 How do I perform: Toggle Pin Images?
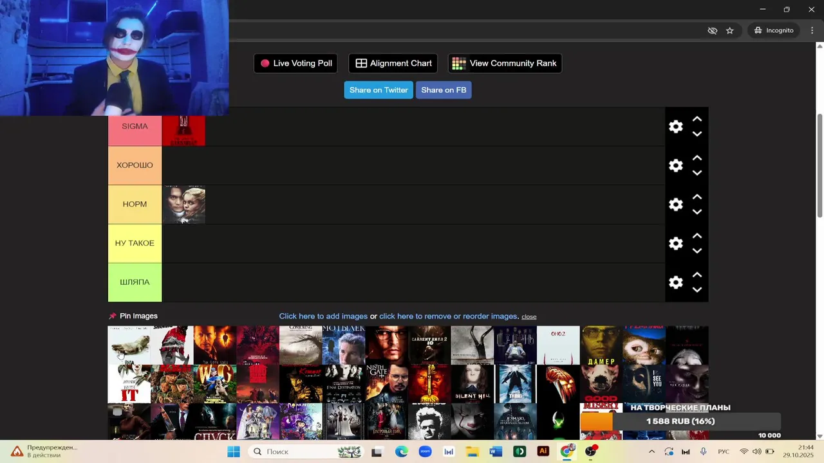coord(133,316)
